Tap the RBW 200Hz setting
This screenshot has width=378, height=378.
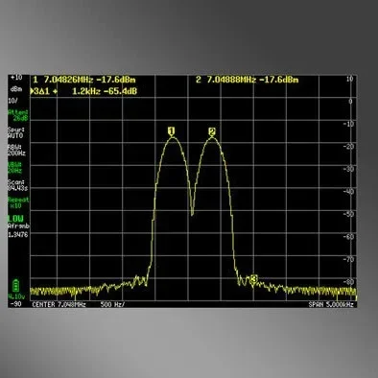click(x=16, y=151)
